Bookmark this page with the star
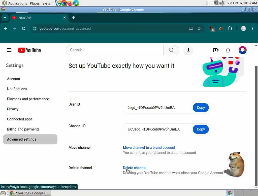Screen dimensions: 258x196 click(199, 28)
